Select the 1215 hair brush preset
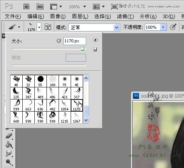Image resolution: width=184 pixels, height=168 pixels. tap(65, 117)
